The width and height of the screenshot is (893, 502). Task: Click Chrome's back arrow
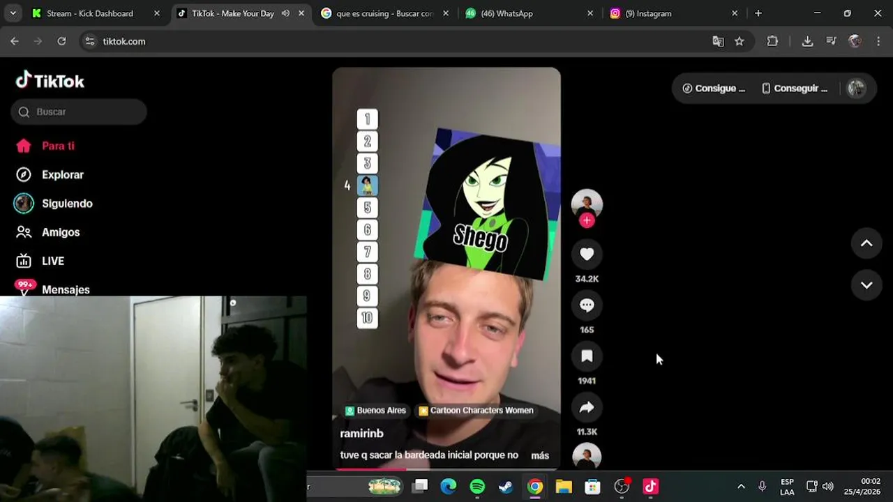(x=15, y=41)
